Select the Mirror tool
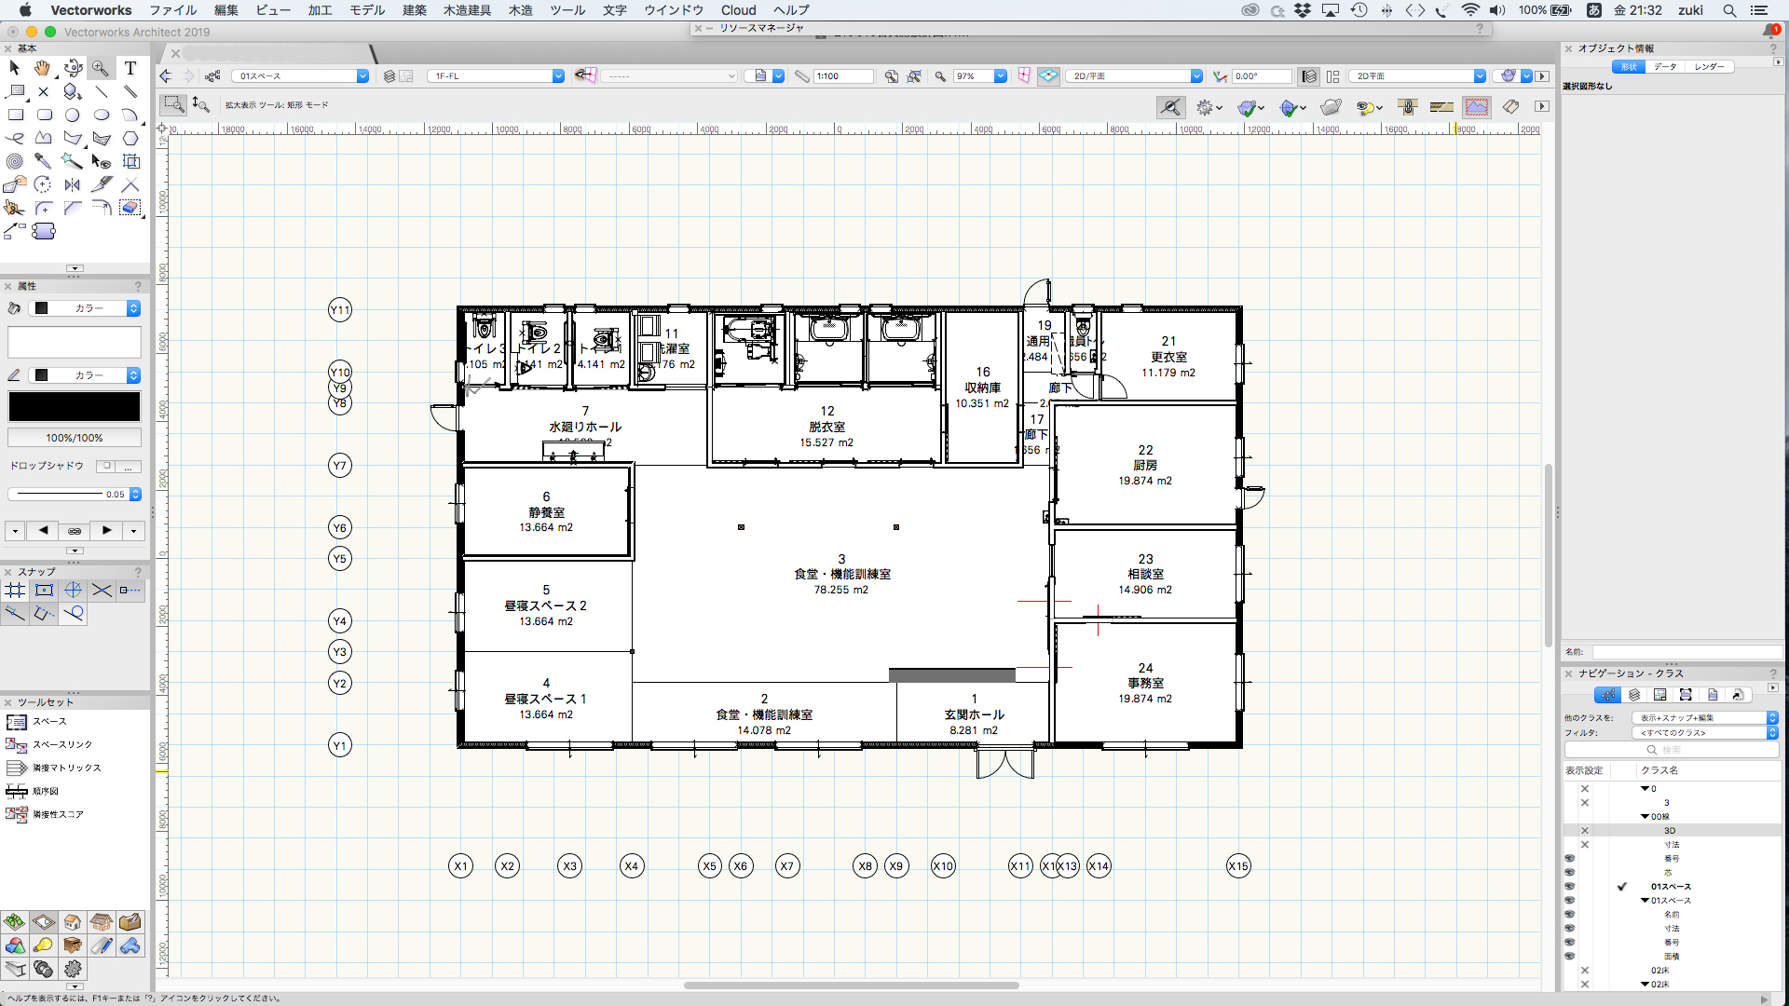The image size is (1789, 1006). point(73,184)
